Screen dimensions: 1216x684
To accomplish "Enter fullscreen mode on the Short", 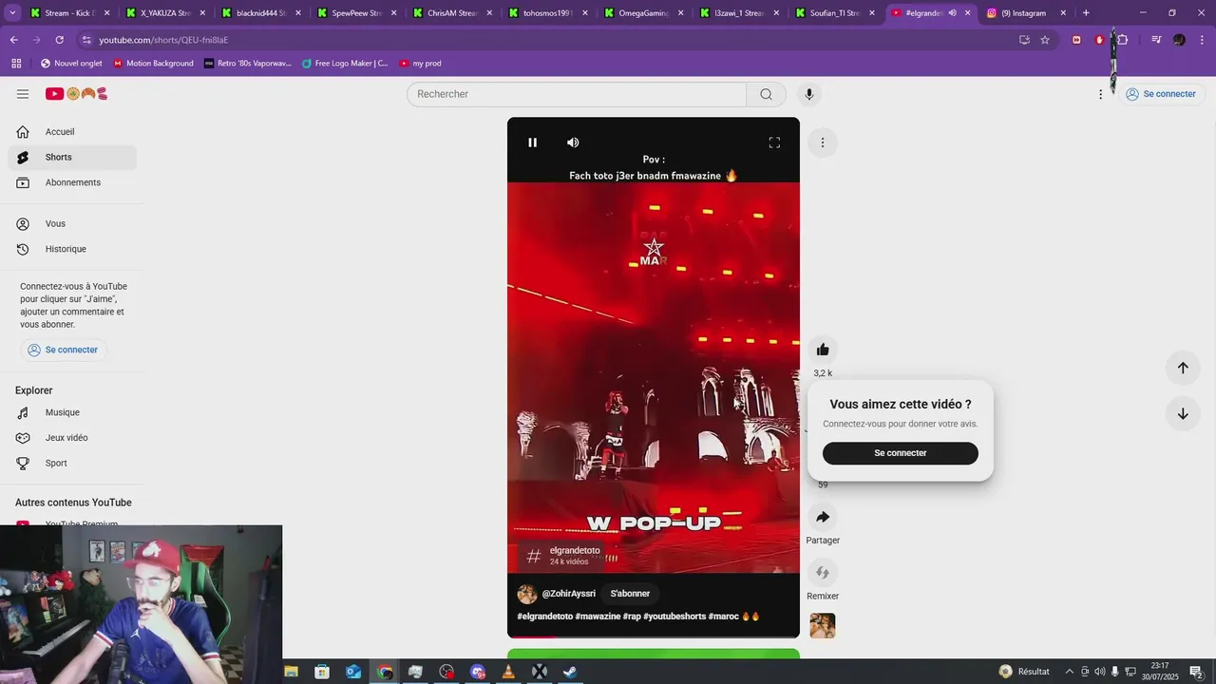I will (x=774, y=142).
